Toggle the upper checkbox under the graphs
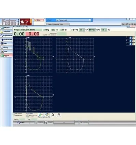This screenshot has height=145, width=136. 14,114
